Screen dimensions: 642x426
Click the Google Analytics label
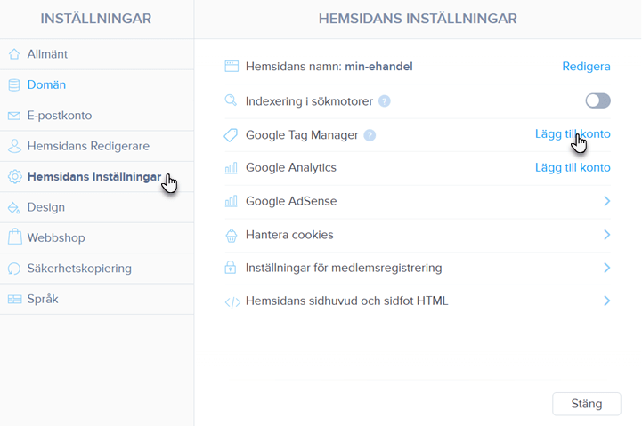click(x=290, y=167)
